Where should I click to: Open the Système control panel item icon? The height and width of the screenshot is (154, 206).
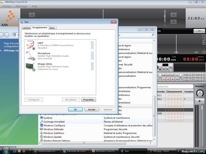pos(41,118)
